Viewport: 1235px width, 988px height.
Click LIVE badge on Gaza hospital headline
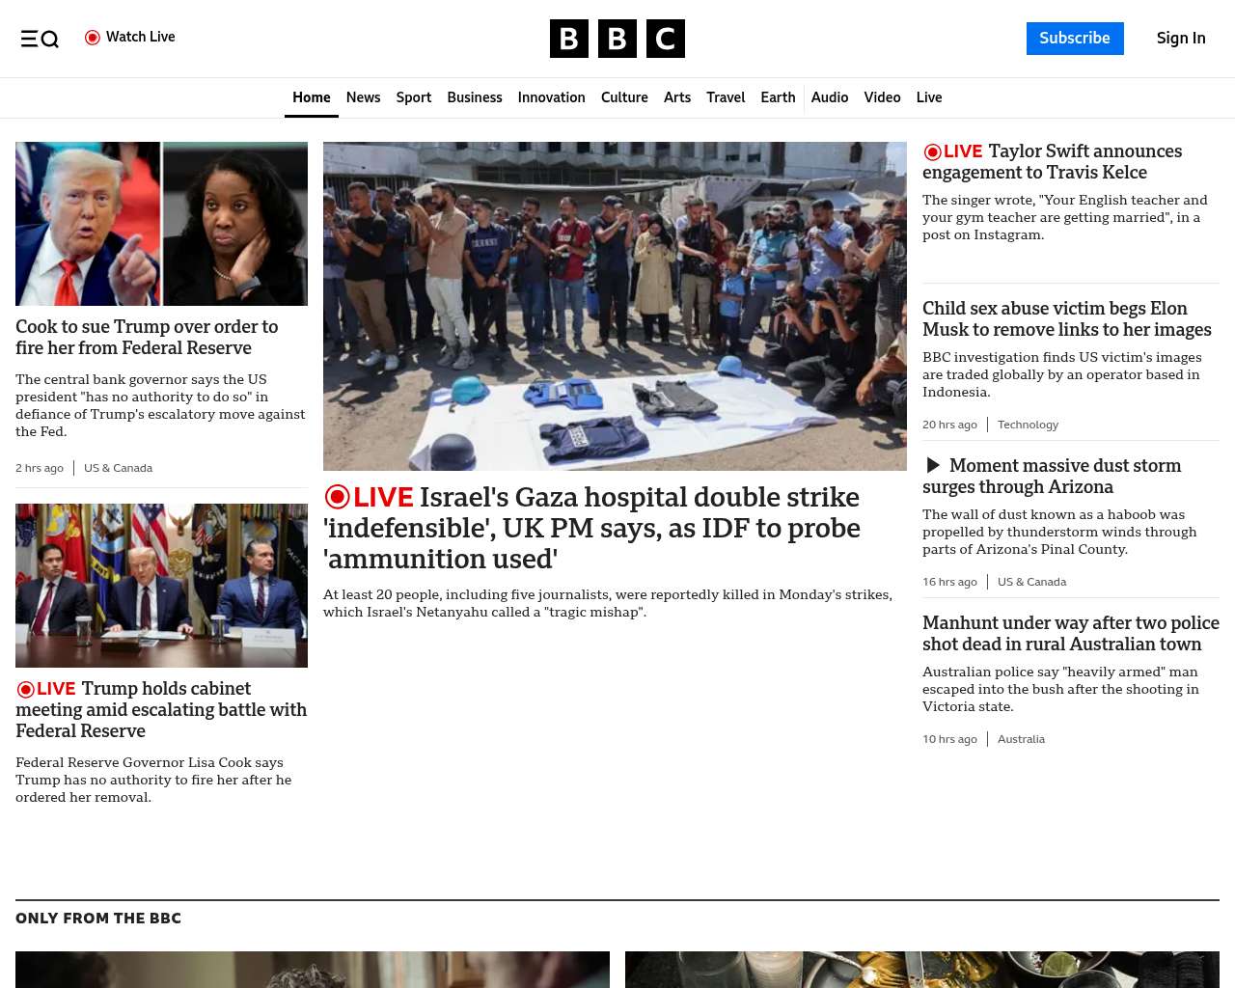(369, 497)
